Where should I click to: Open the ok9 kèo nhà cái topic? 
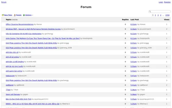coord(12,52)
